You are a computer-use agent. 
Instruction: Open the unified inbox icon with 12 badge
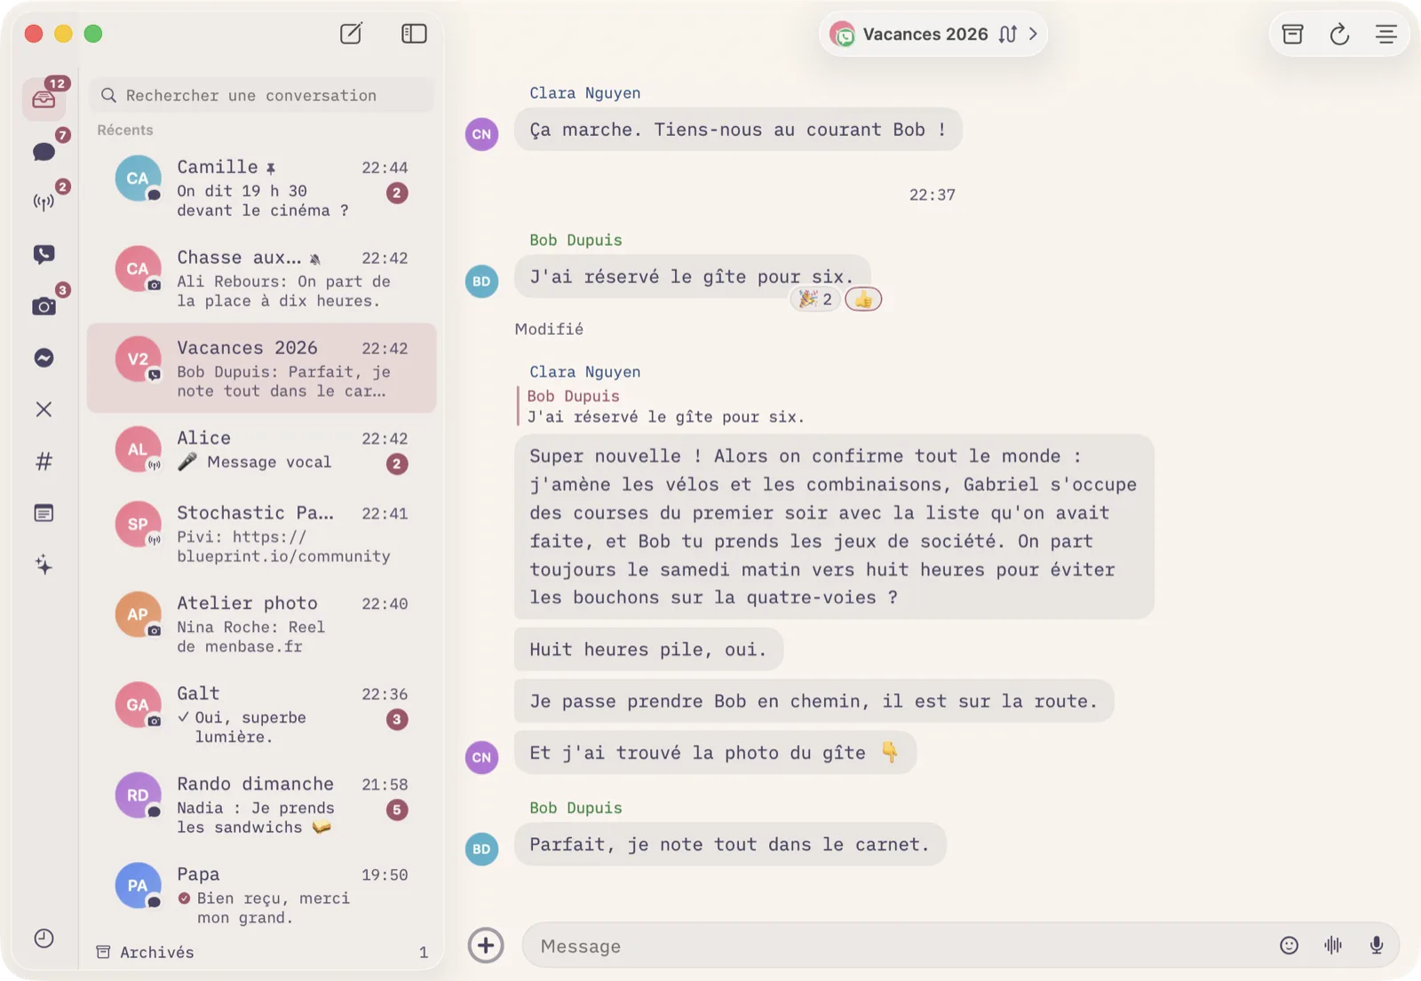(x=44, y=99)
